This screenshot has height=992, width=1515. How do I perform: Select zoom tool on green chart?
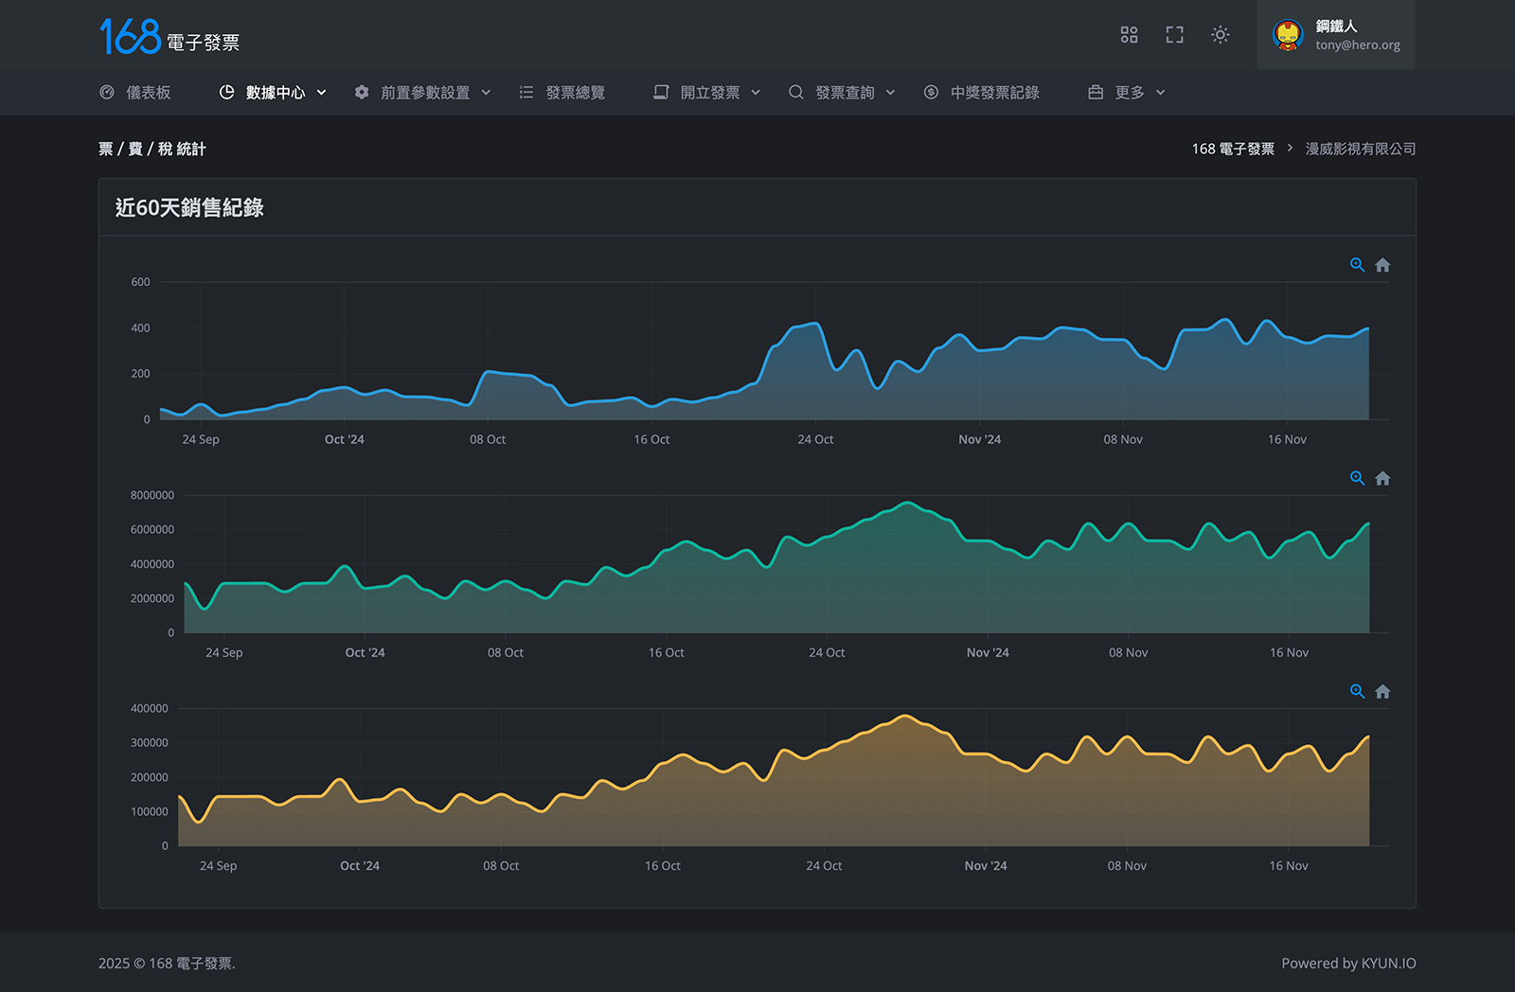1357,478
